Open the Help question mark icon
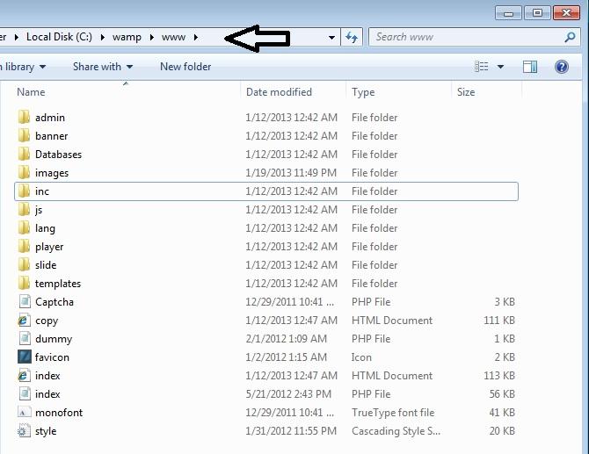The height and width of the screenshot is (454, 589). point(562,67)
